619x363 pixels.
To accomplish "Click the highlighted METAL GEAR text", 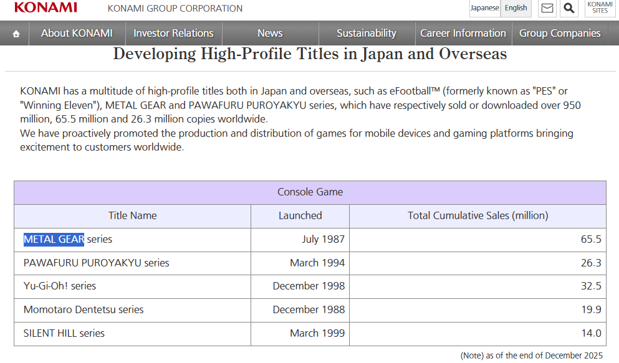I will [54, 239].
